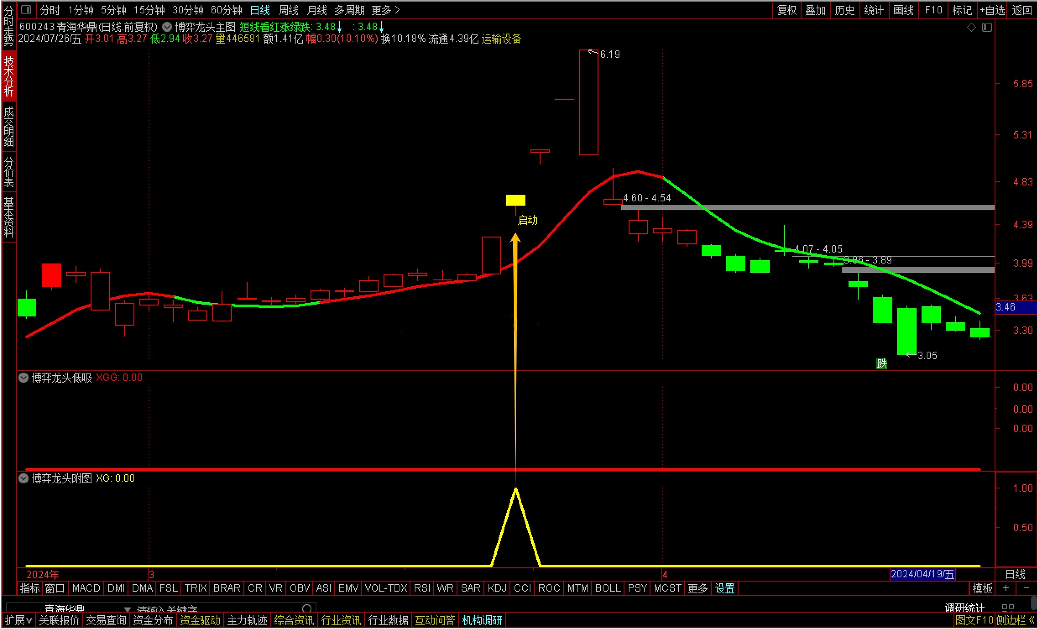The width and height of the screenshot is (1037, 629).
Task: Click the 窗口 button in indicator bar
Action: click(x=55, y=588)
